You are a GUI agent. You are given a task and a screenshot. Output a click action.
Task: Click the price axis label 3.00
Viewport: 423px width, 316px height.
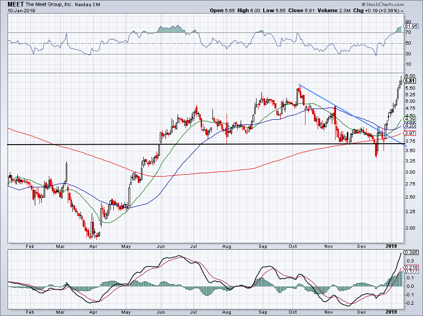point(410,172)
